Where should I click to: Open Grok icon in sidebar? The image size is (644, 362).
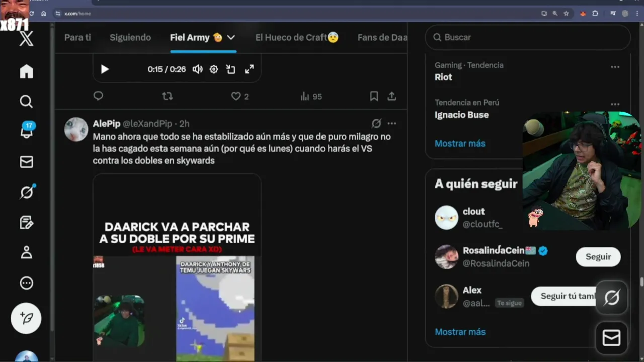(x=27, y=192)
